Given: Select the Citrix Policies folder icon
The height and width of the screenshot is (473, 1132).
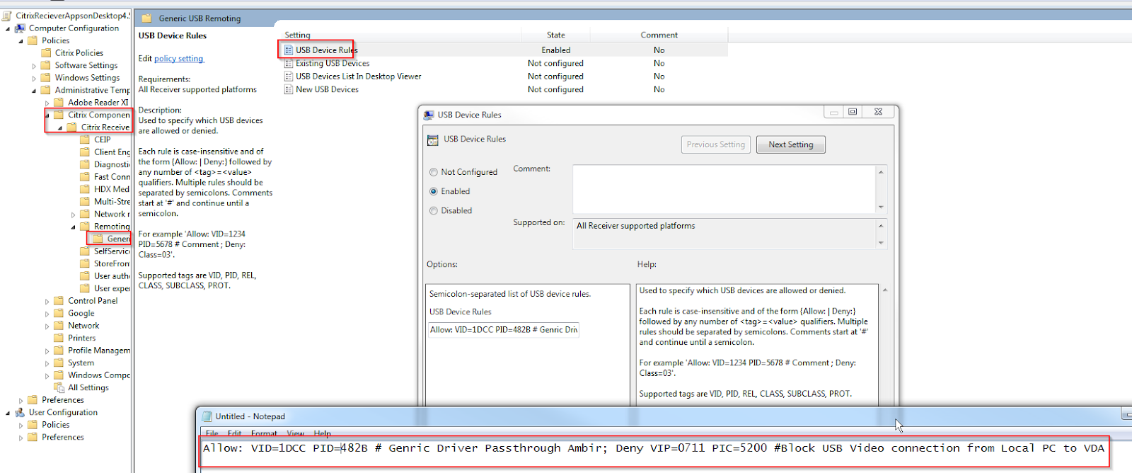Looking at the screenshot, I should 46,52.
